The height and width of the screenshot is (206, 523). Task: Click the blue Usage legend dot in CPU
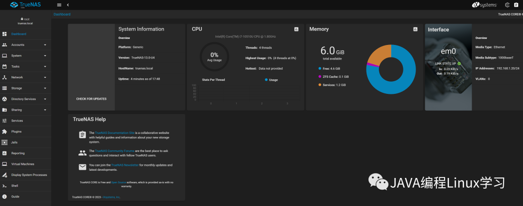click(266, 80)
